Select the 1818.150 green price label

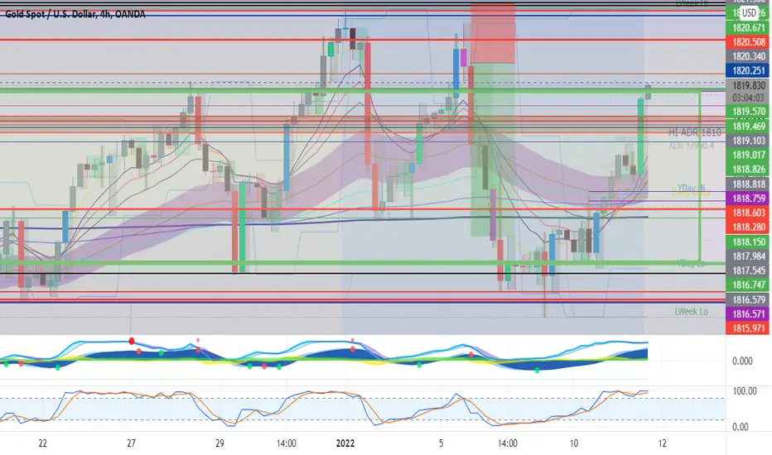(x=748, y=242)
